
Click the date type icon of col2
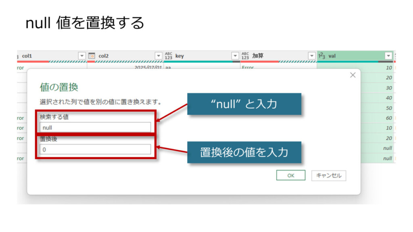click(x=92, y=56)
